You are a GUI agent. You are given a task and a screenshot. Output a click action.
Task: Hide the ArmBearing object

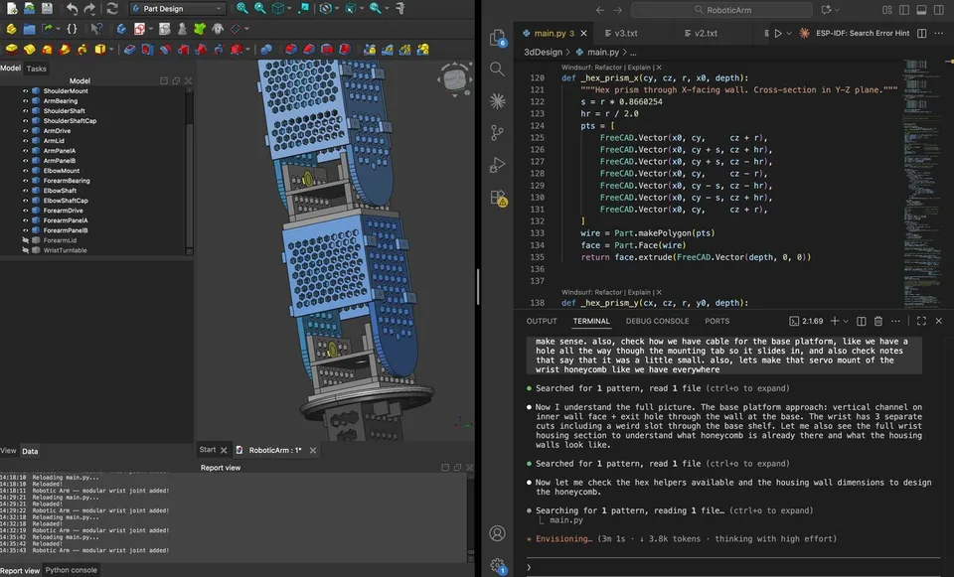[26, 101]
